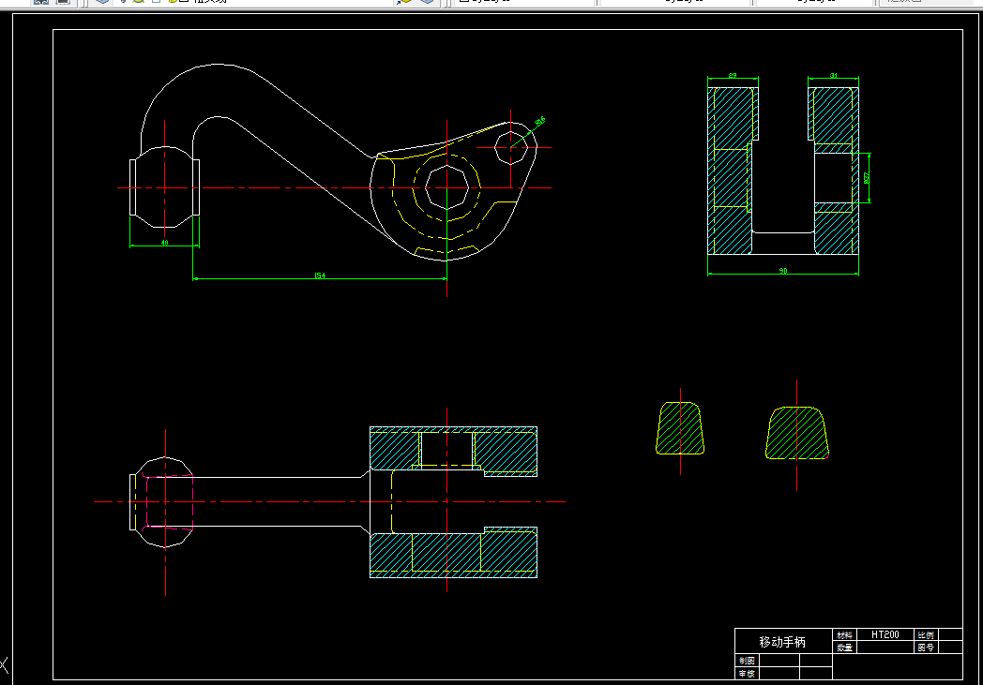Click the '制图' label in the title block

747,661
